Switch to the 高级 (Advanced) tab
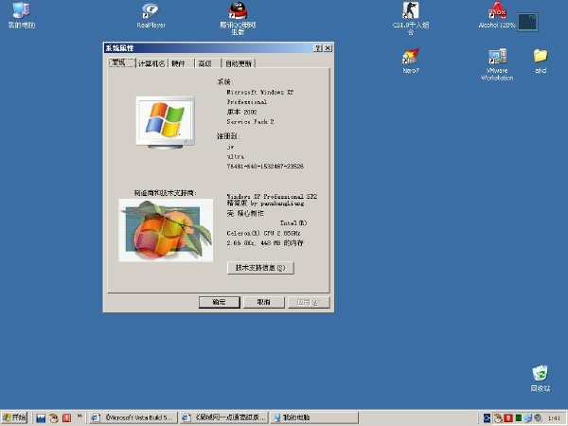 pyautogui.click(x=207, y=63)
